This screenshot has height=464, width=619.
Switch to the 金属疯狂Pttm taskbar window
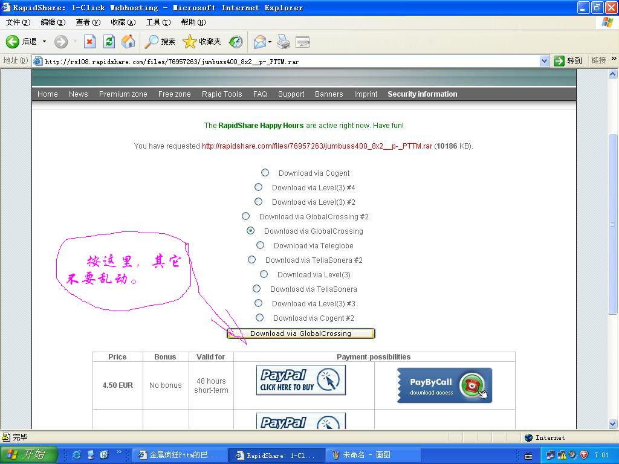[179, 455]
